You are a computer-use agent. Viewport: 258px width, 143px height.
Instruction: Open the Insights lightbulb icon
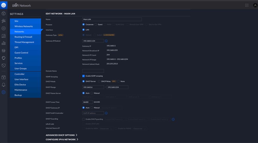[4, 58]
